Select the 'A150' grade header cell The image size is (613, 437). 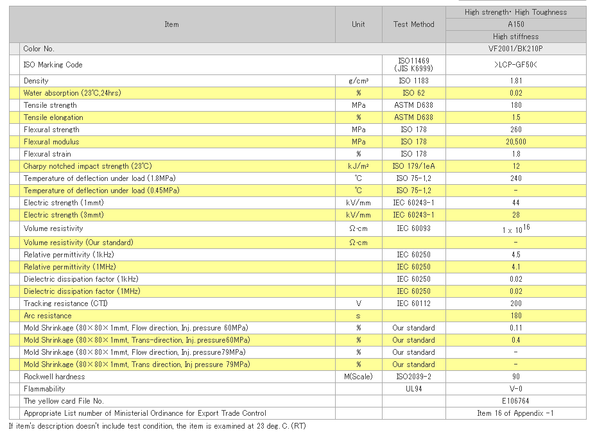515,24
